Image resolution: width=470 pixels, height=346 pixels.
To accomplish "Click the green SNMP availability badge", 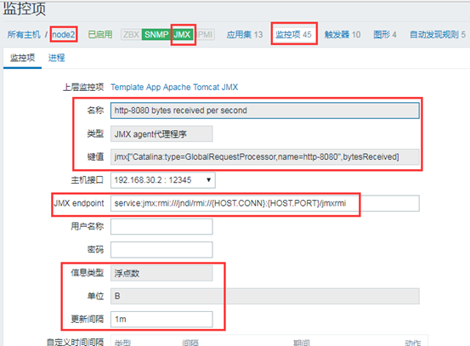I will pos(156,35).
